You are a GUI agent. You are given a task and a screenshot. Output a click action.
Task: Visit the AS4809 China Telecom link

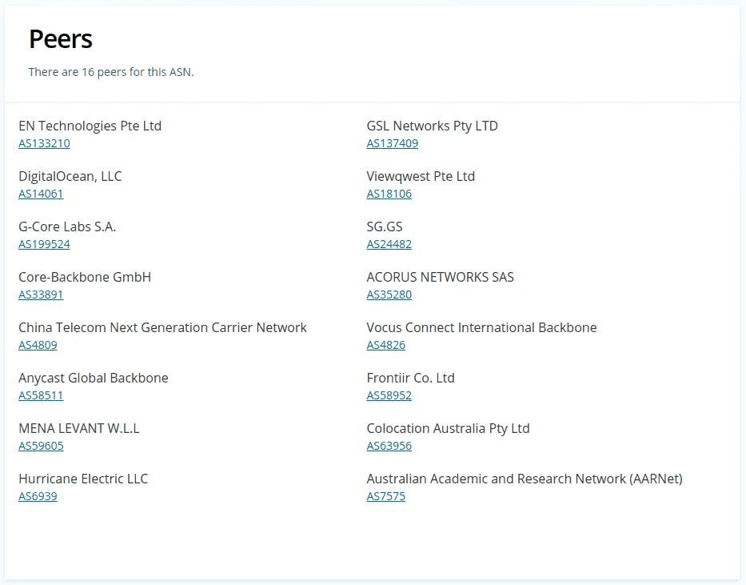point(38,345)
